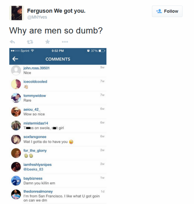Open the @MNYves profile handle
The height and width of the screenshot is (204, 194).
coord(37,17)
